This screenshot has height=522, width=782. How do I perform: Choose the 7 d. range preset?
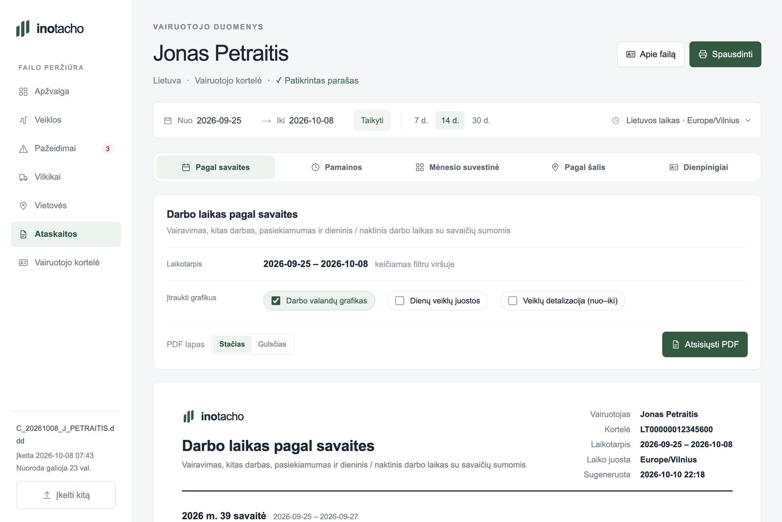[421, 120]
